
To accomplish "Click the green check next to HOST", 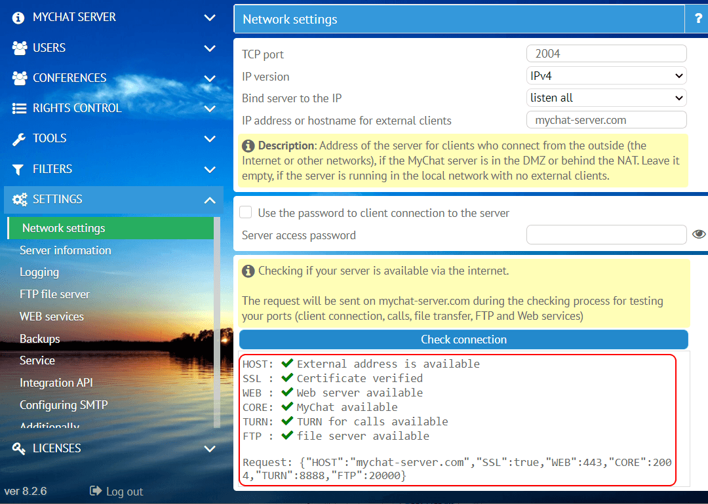I will (x=287, y=363).
